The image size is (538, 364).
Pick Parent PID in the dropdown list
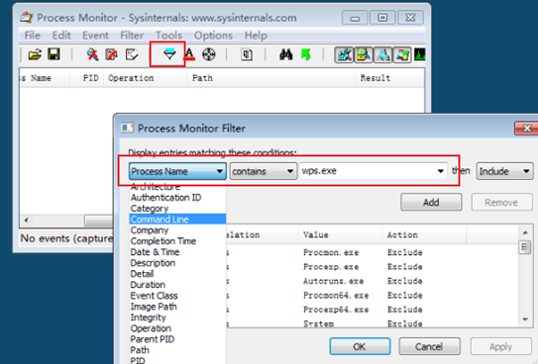click(x=177, y=339)
